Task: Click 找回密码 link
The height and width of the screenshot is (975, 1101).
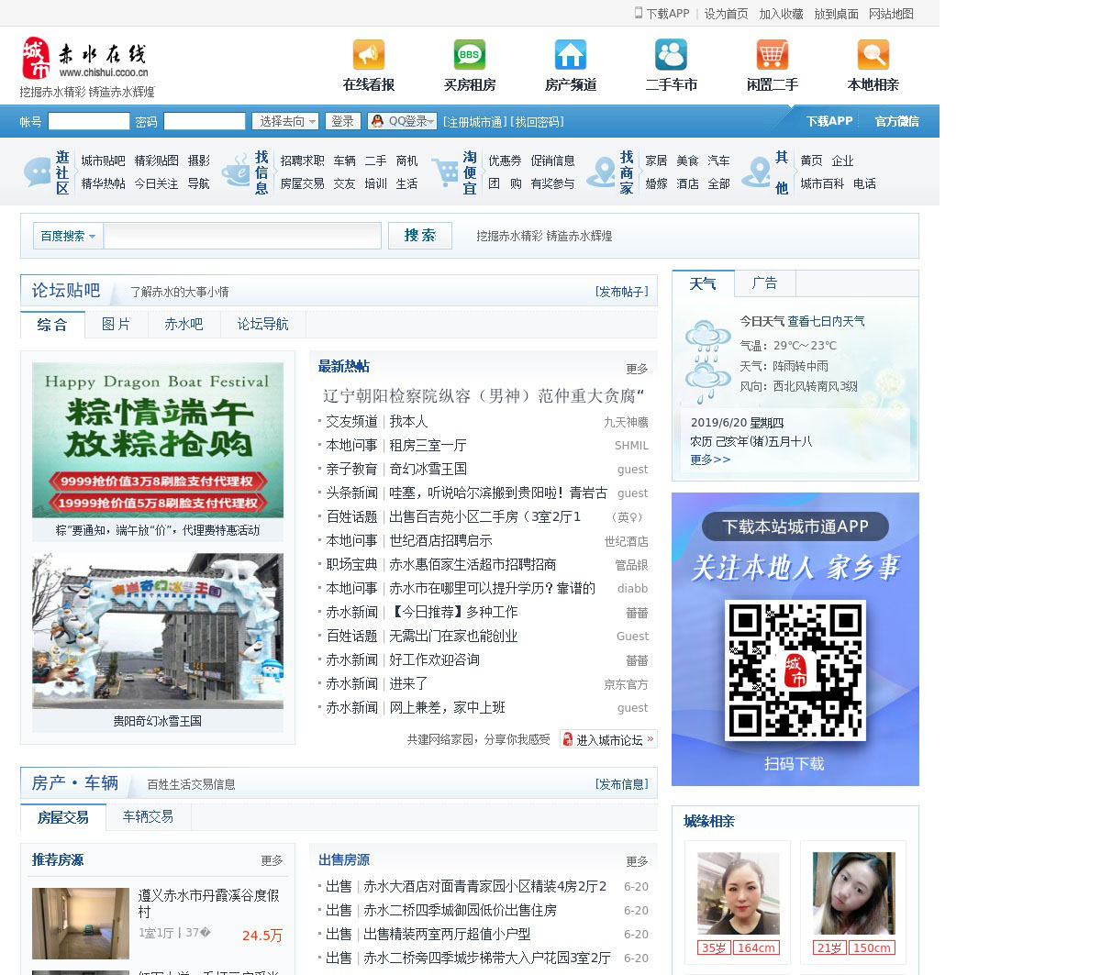Action: point(538,122)
